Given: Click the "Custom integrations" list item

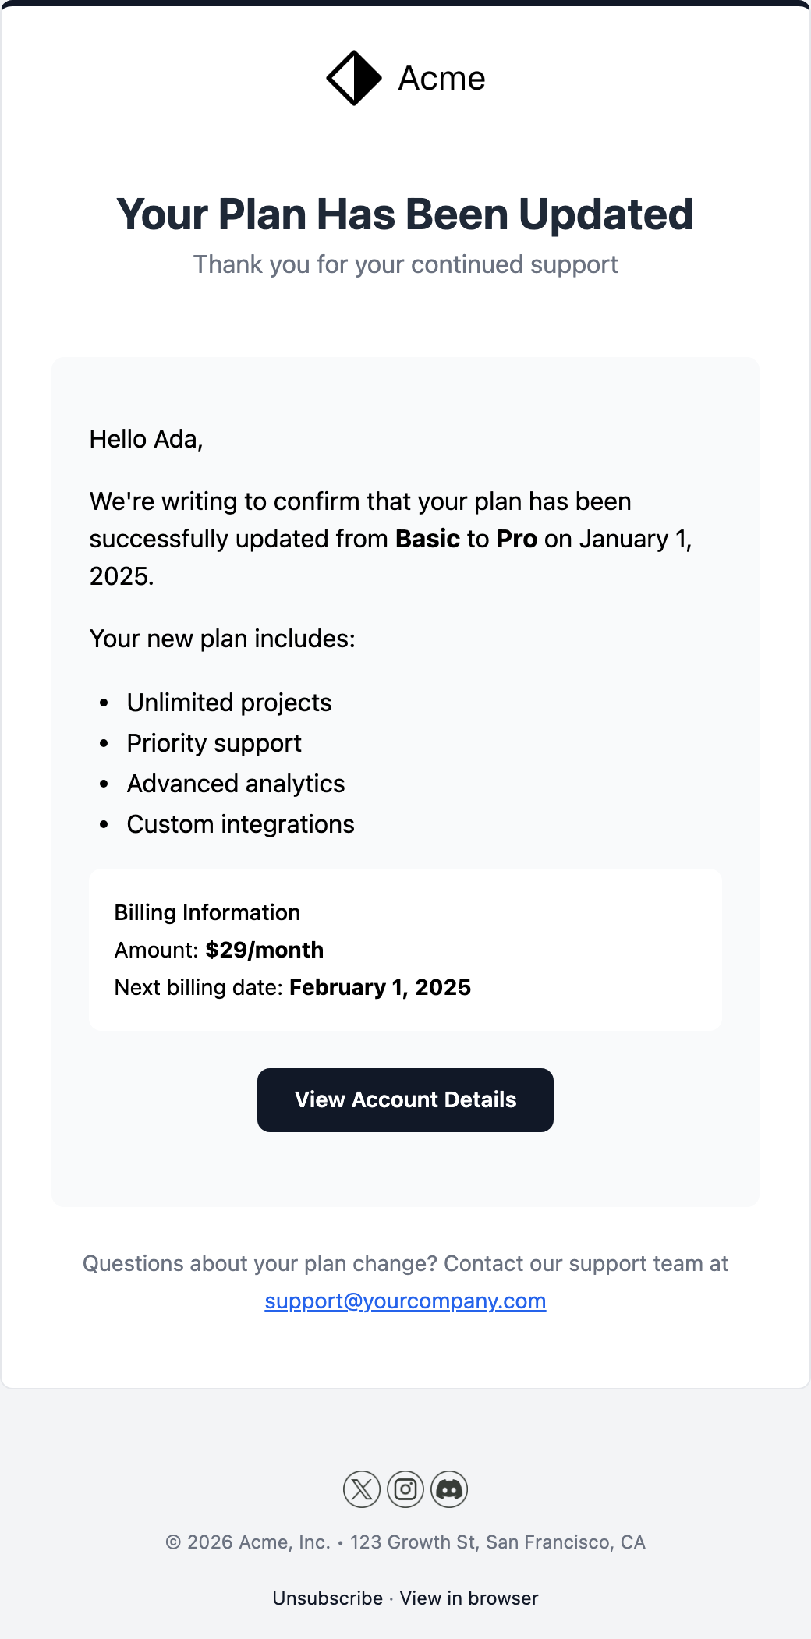Looking at the screenshot, I should [x=240, y=824].
